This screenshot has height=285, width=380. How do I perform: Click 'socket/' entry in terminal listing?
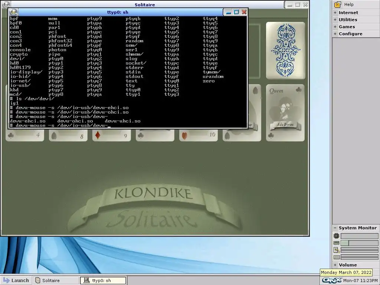pos(136,63)
